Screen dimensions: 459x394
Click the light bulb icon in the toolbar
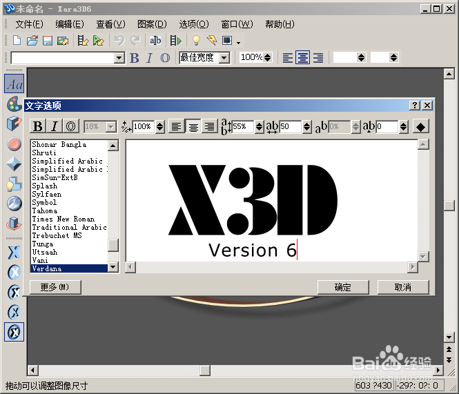click(196, 41)
